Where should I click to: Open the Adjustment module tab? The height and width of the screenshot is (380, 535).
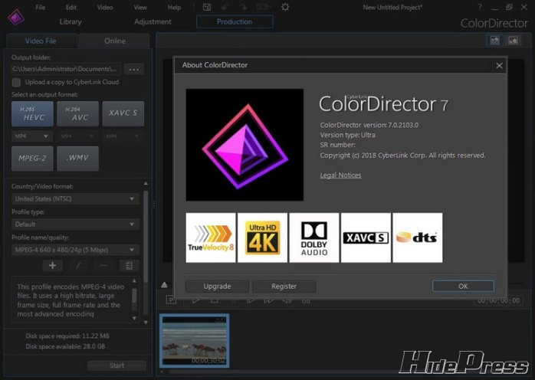click(x=153, y=21)
